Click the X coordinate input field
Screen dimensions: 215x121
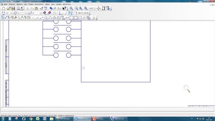pyautogui.click(x=80, y=13)
